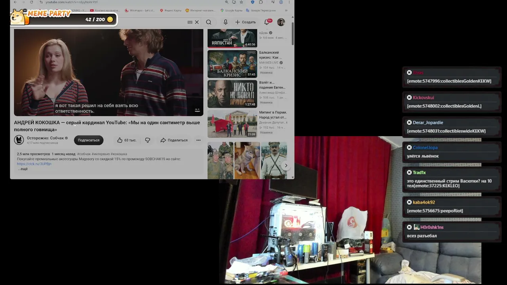The height and width of the screenshot is (285, 507).
Task: Open channel name Осторожно: Собчак
Action: 46,138
